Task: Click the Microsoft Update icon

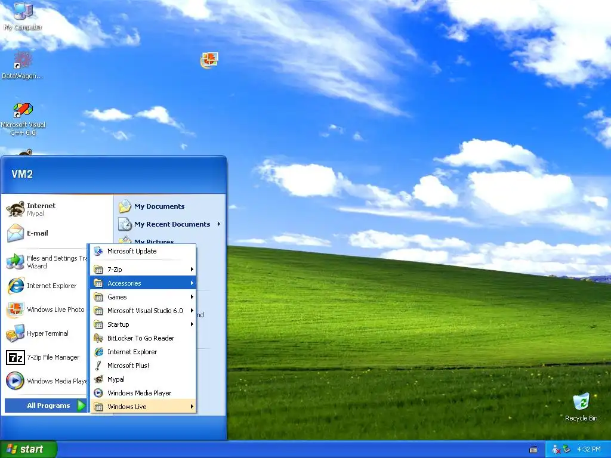Action: (98, 251)
